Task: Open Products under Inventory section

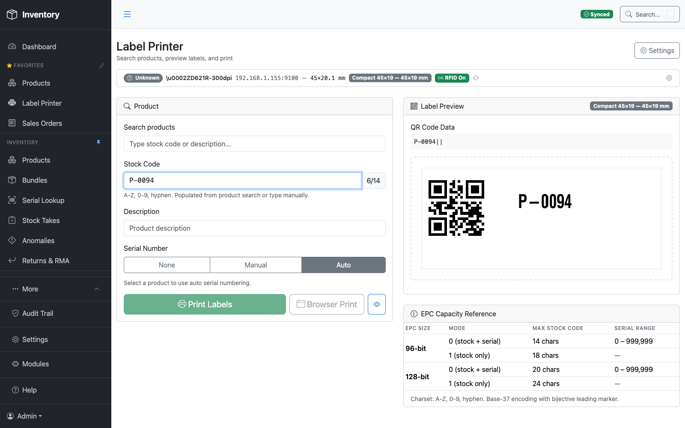Action: coord(56,160)
